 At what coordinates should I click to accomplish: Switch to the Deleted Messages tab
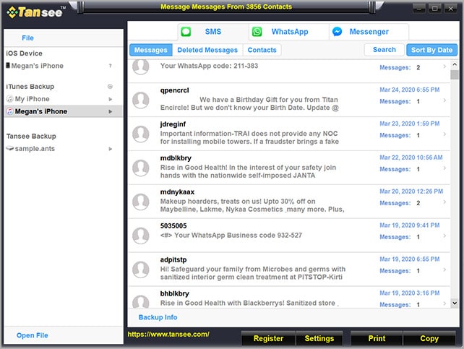click(207, 50)
